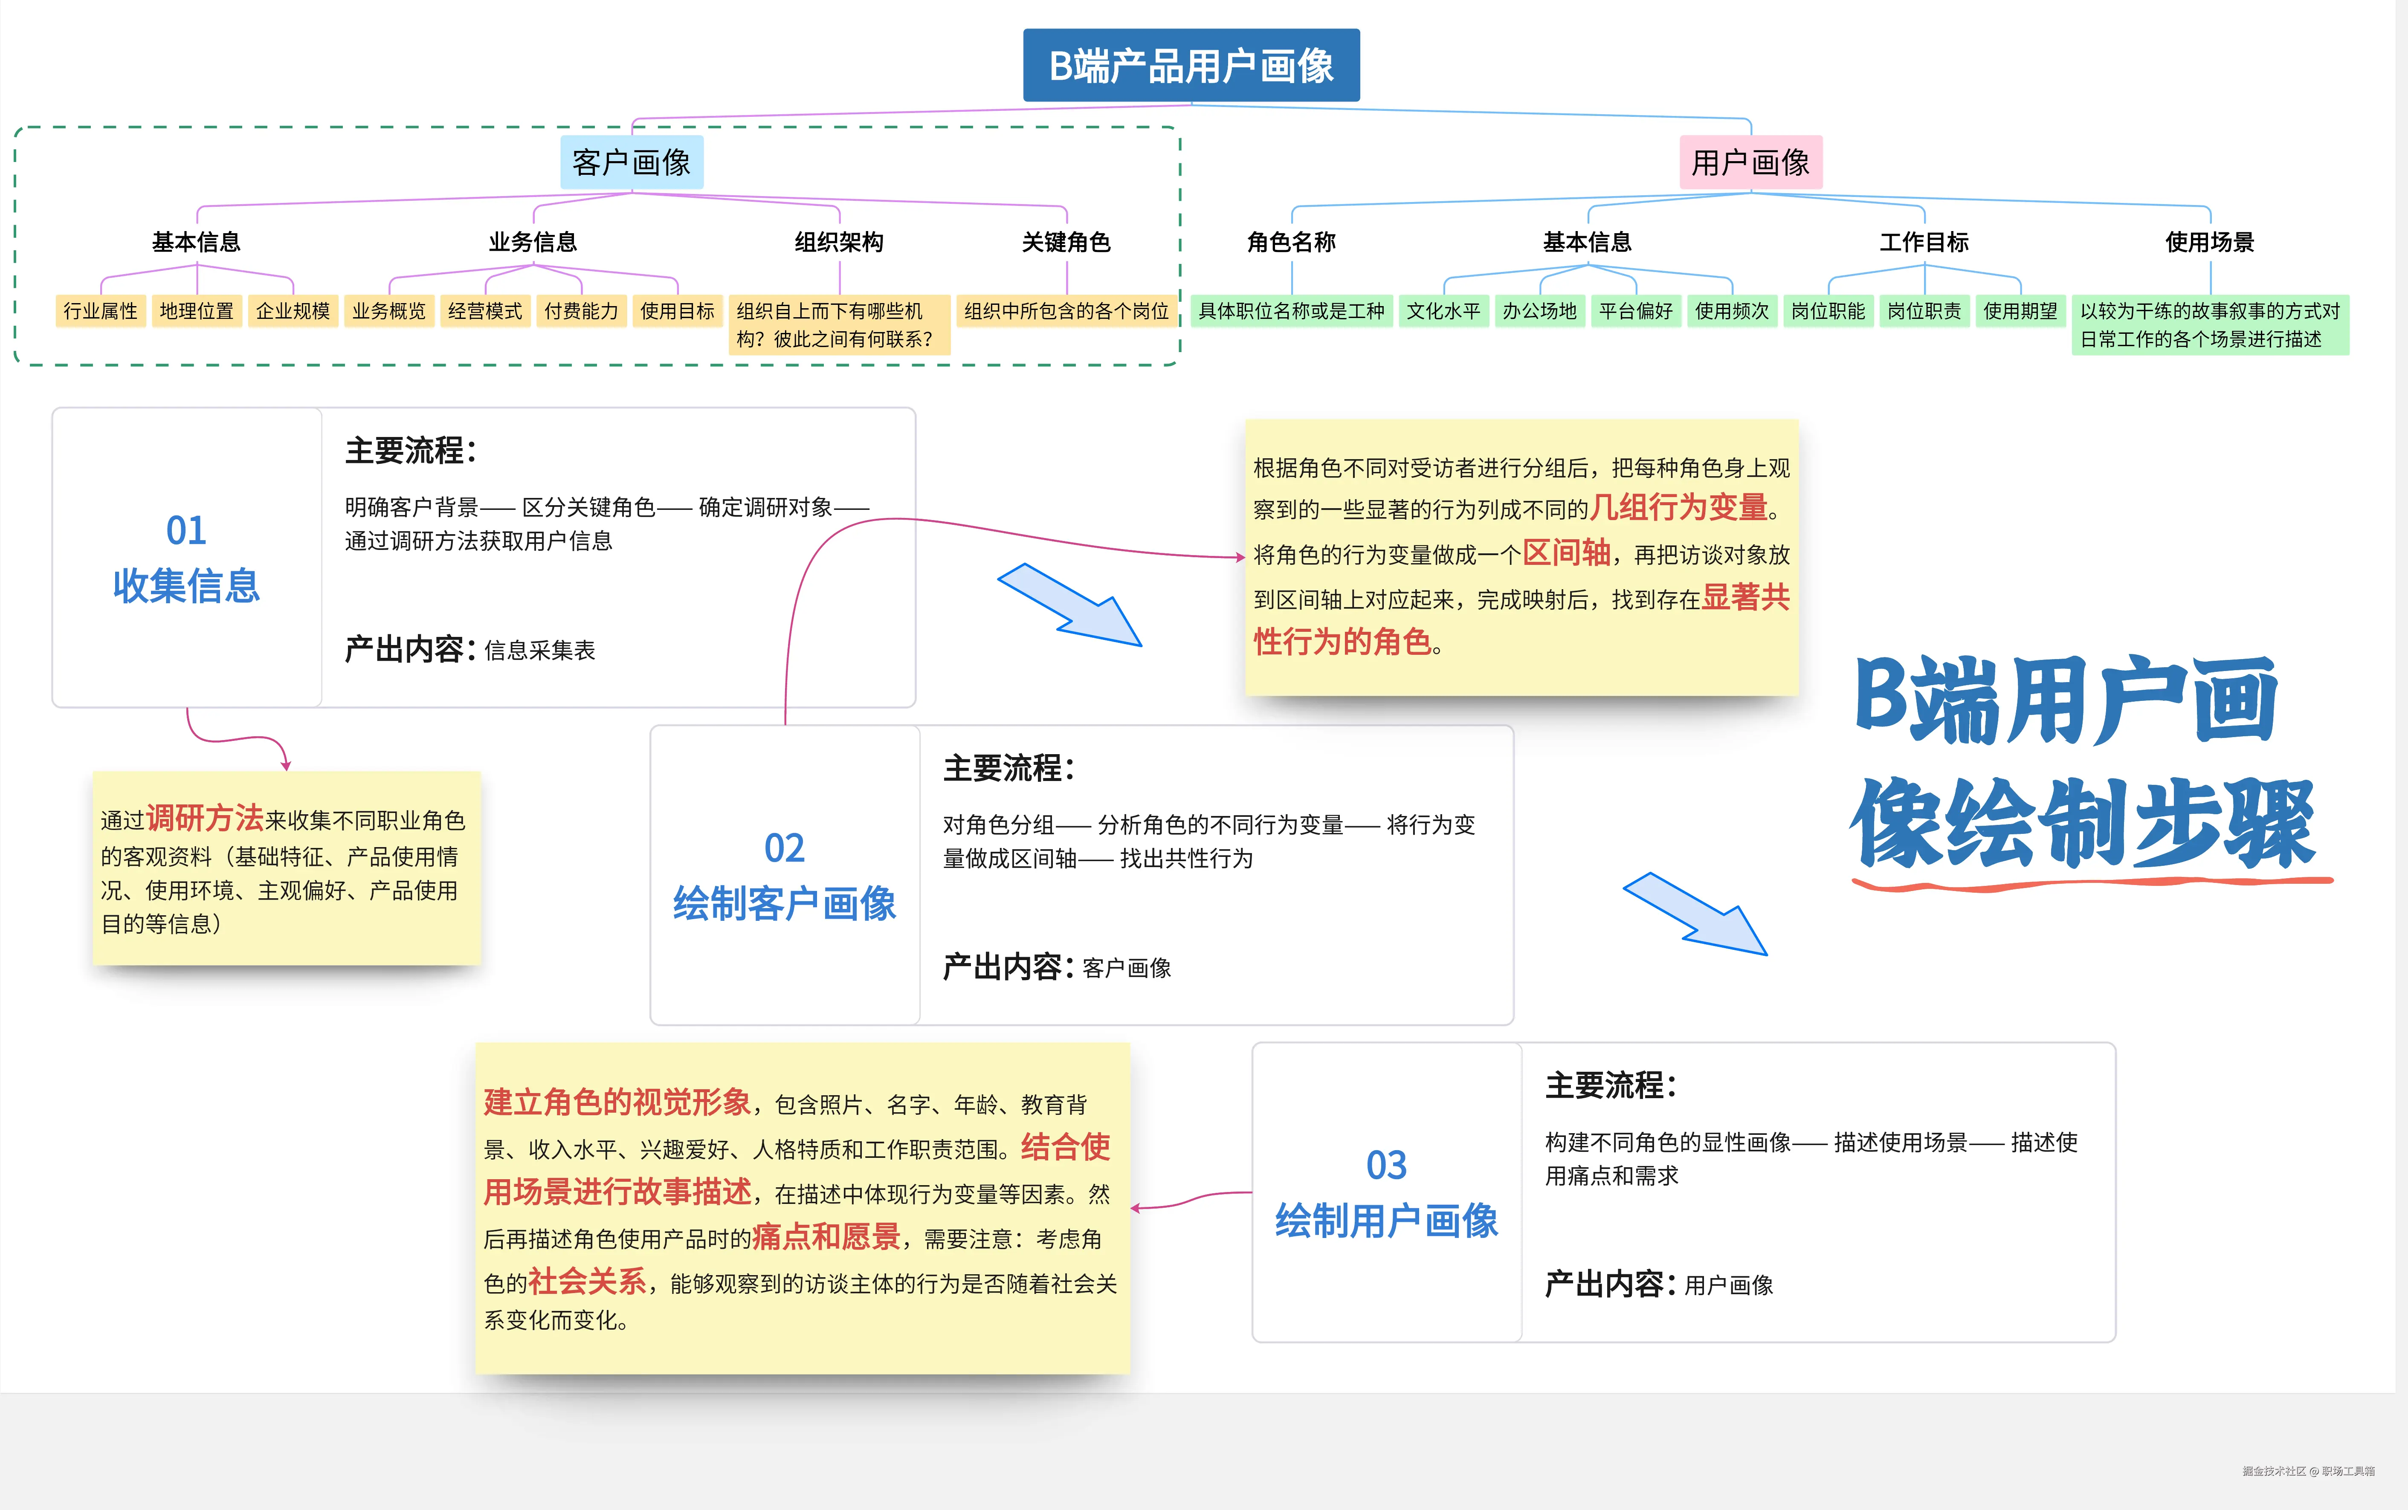The width and height of the screenshot is (2408, 1510).
Task: Select the green 岗位职责 leaf node
Action: [1924, 311]
